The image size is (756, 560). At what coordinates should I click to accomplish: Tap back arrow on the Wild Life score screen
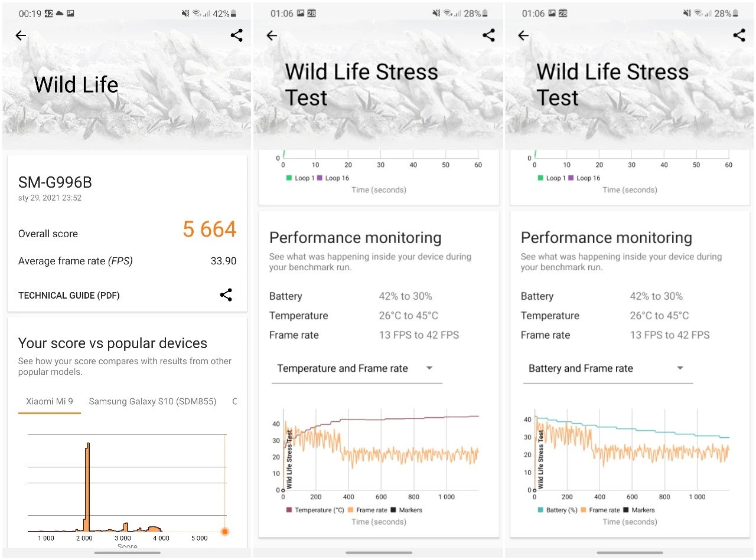pos(21,35)
